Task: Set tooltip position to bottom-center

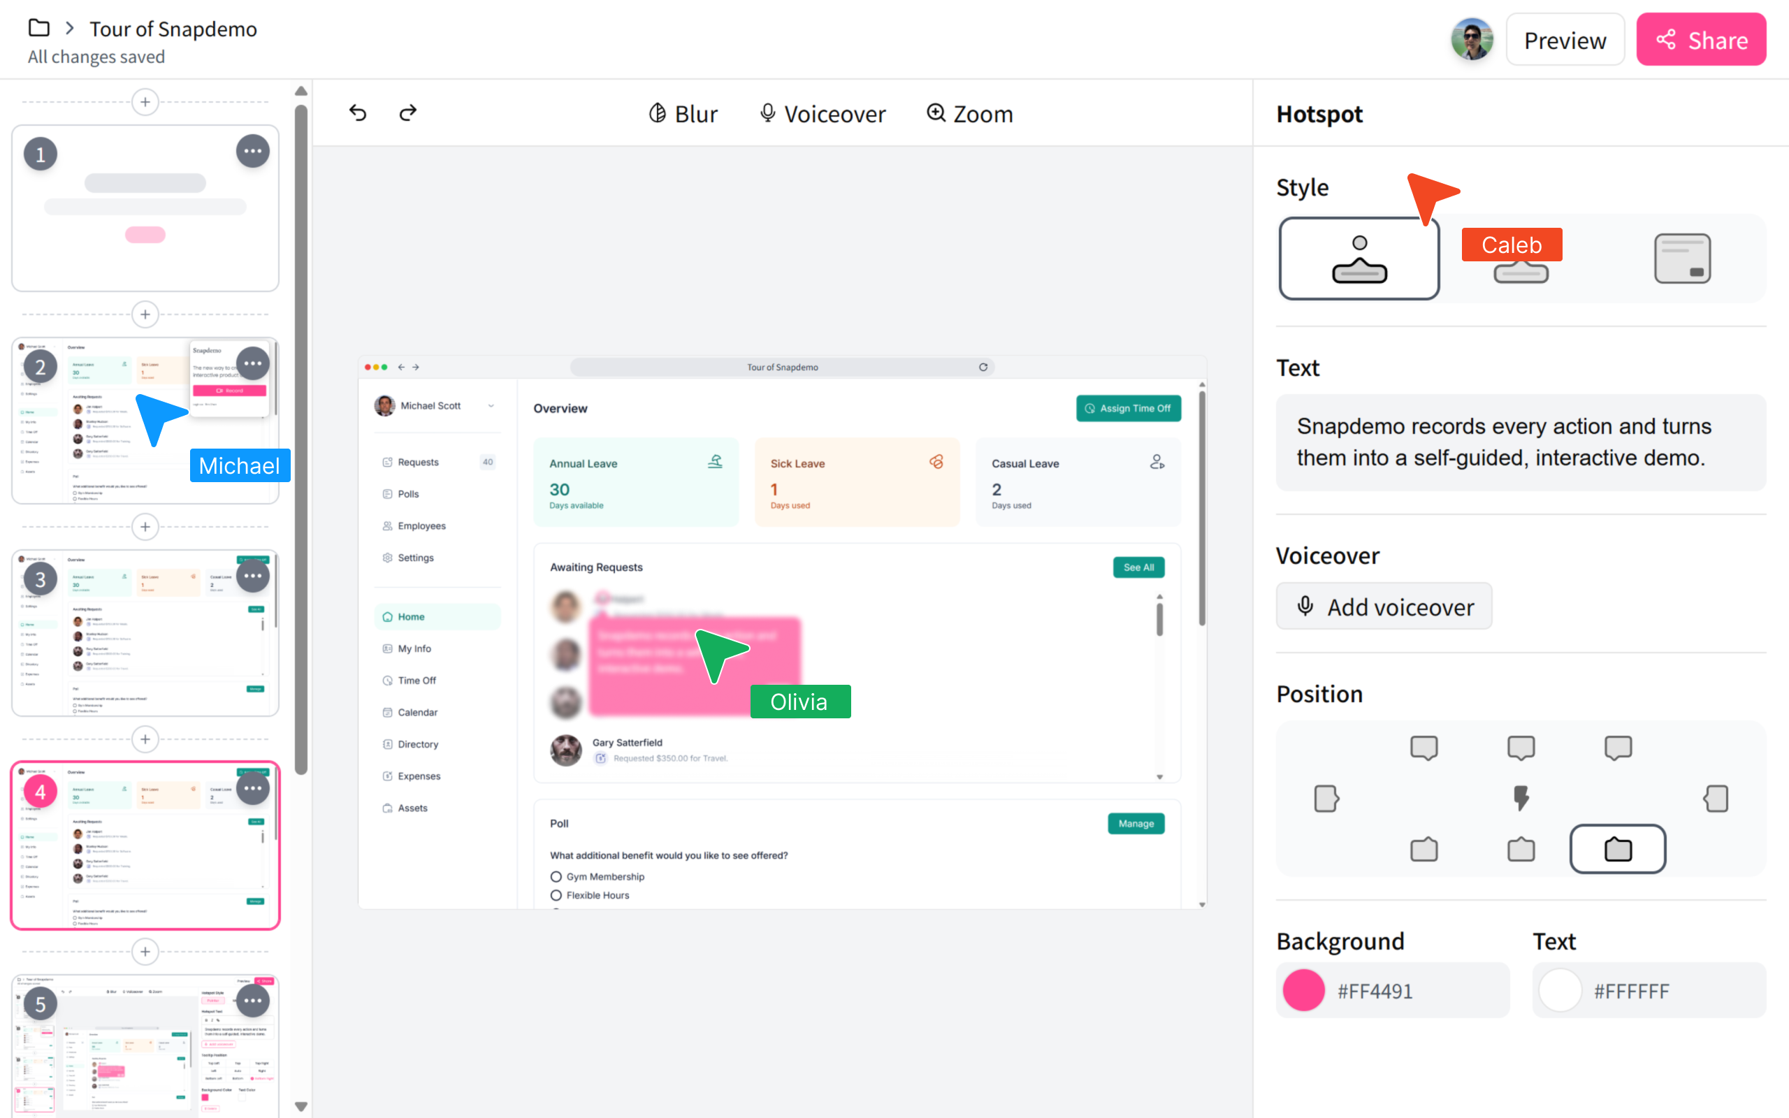Action: (x=1521, y=849)
